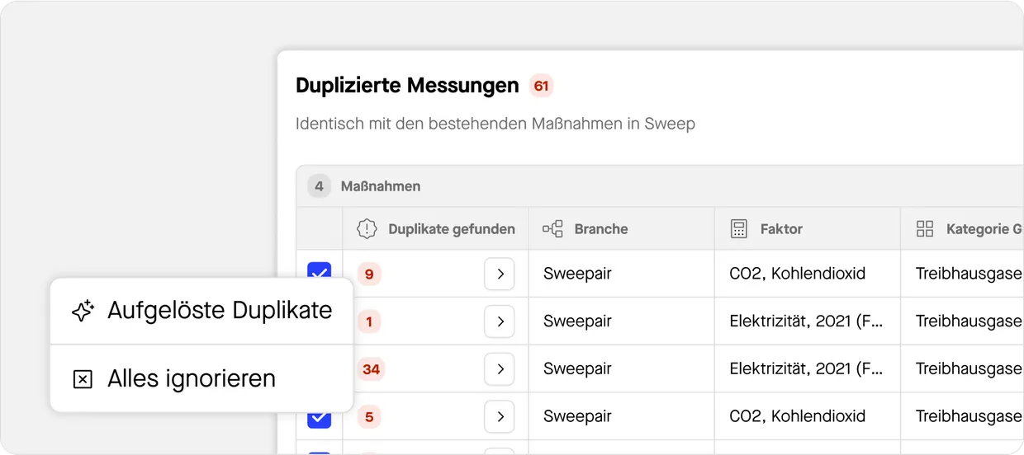
Task: Click the grid icon next to Kategorie
Action: [925, 229]
